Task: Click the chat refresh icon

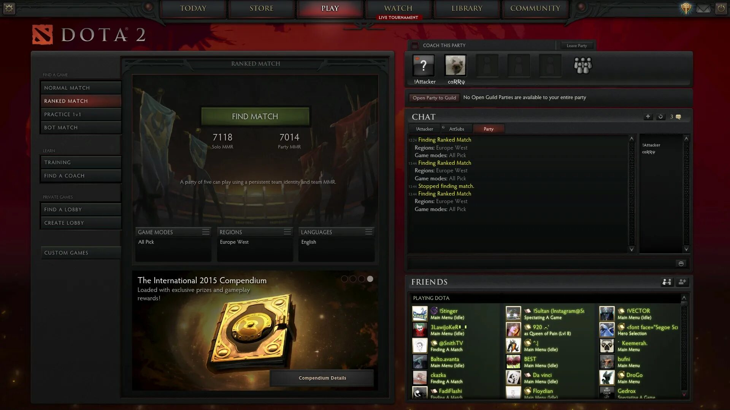Action: click(x=660, y=117)
